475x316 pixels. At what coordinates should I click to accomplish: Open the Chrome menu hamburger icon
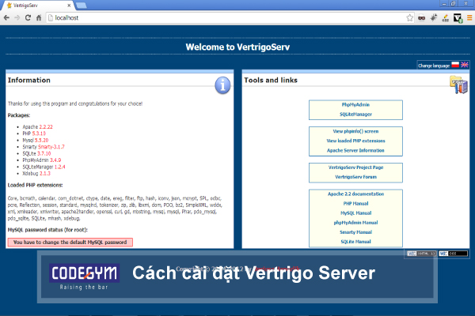[469, 18]
